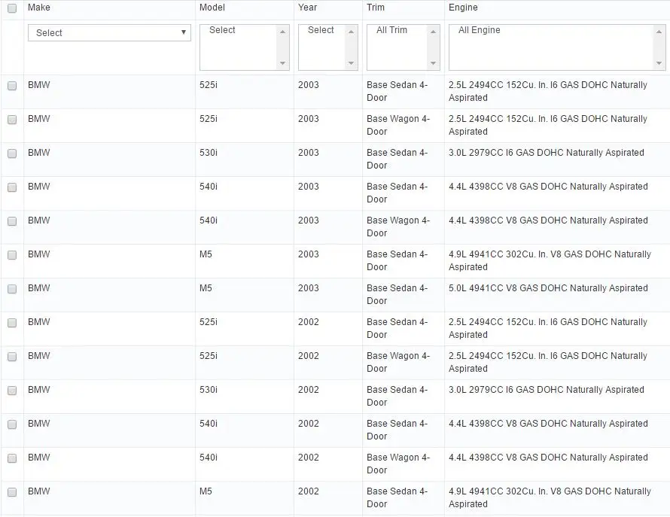670x517 pixels.
Task: Click the Make column header
Action: pyautogui.click(x=39, y=8)
